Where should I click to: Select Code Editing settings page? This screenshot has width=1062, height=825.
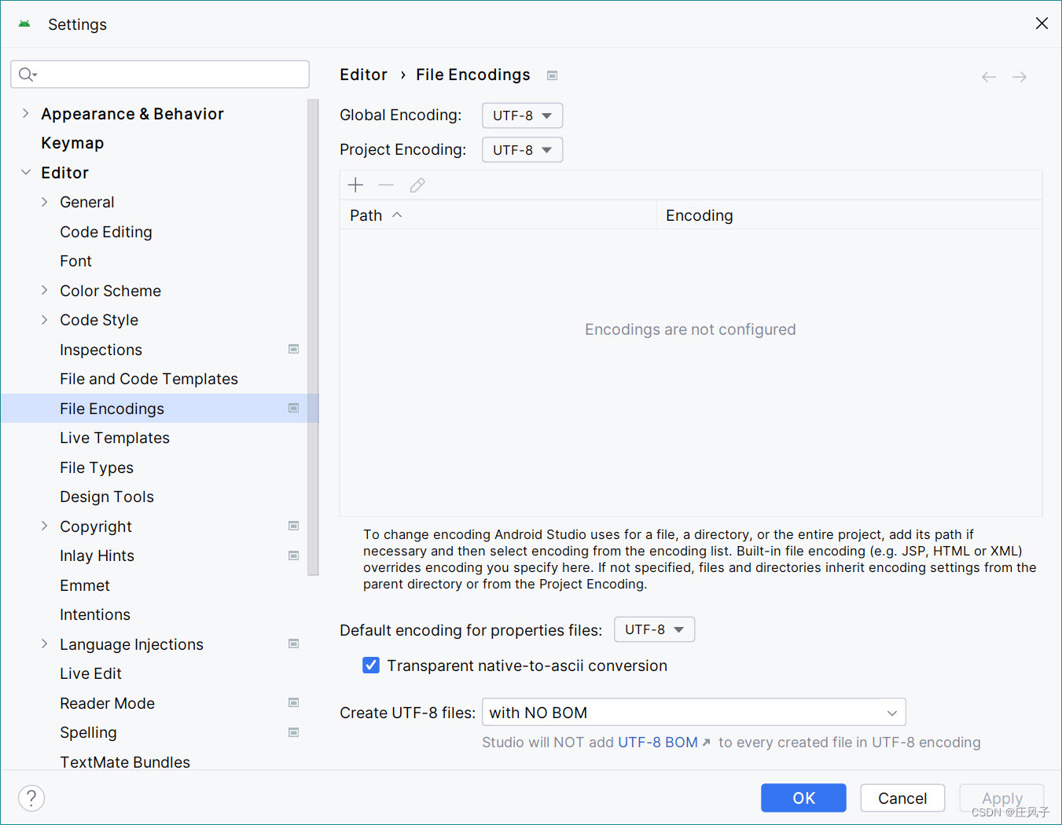(x=106, y=232)
